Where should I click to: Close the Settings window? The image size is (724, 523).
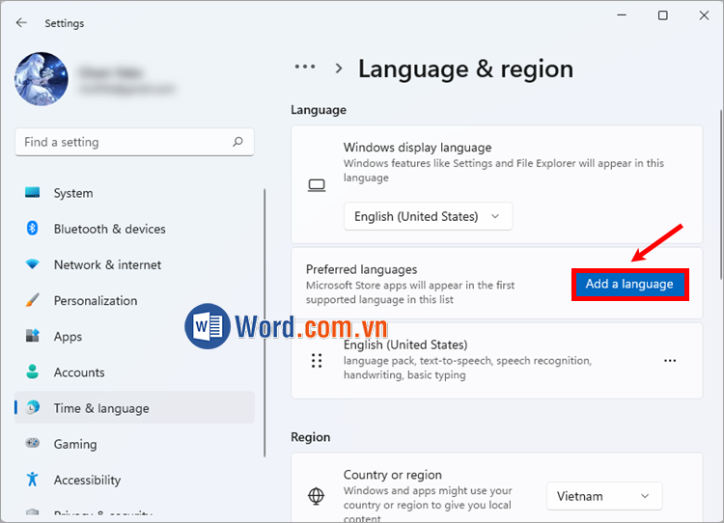pyautogui.click(x=704, y=15)
